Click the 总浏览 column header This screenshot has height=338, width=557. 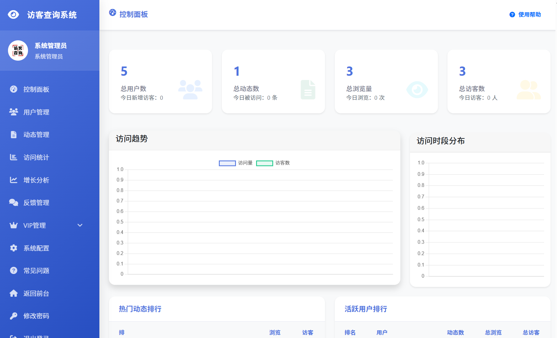493,332
